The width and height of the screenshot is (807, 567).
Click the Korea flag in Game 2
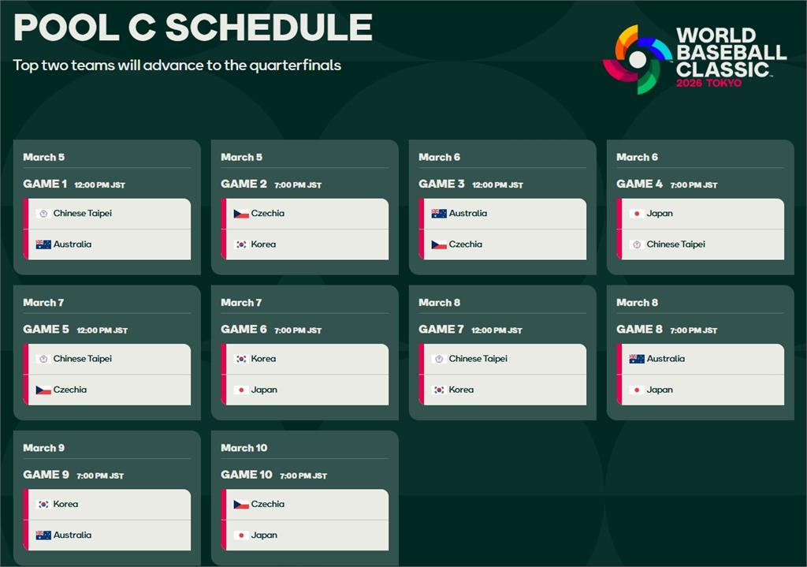[x=241, y=244]
